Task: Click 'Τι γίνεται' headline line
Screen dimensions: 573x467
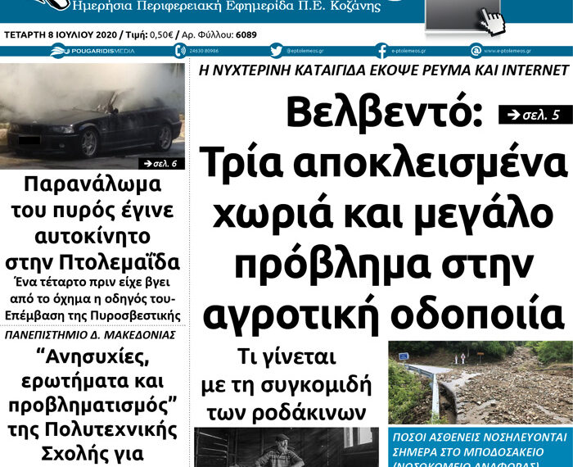Action: point(286,356)
